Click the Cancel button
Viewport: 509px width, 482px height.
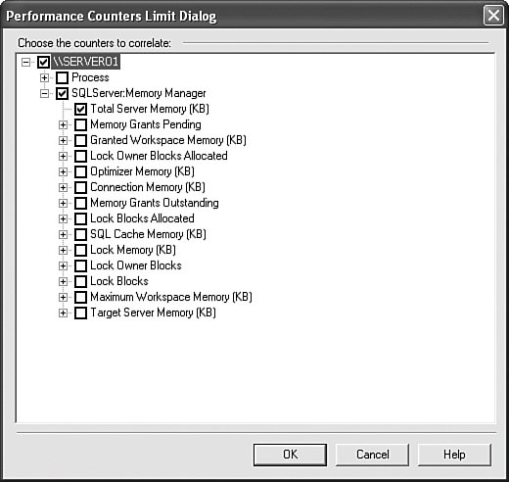373,455
